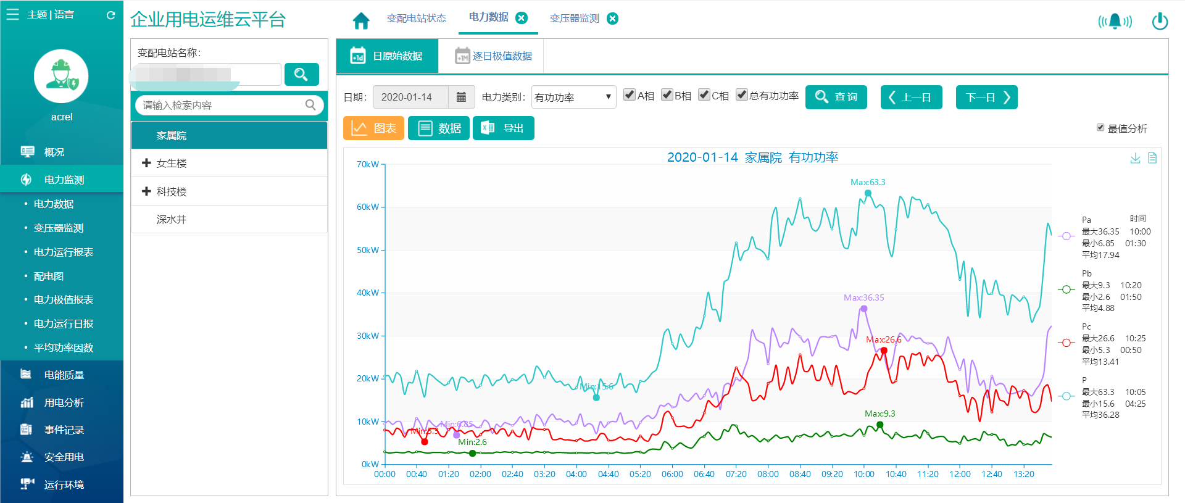Switch to the 逐日极值数据 tab

(x=493, y=56)
